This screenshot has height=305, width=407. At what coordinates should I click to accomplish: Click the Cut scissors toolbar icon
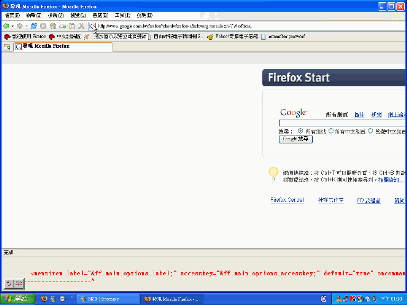[82, 26]
